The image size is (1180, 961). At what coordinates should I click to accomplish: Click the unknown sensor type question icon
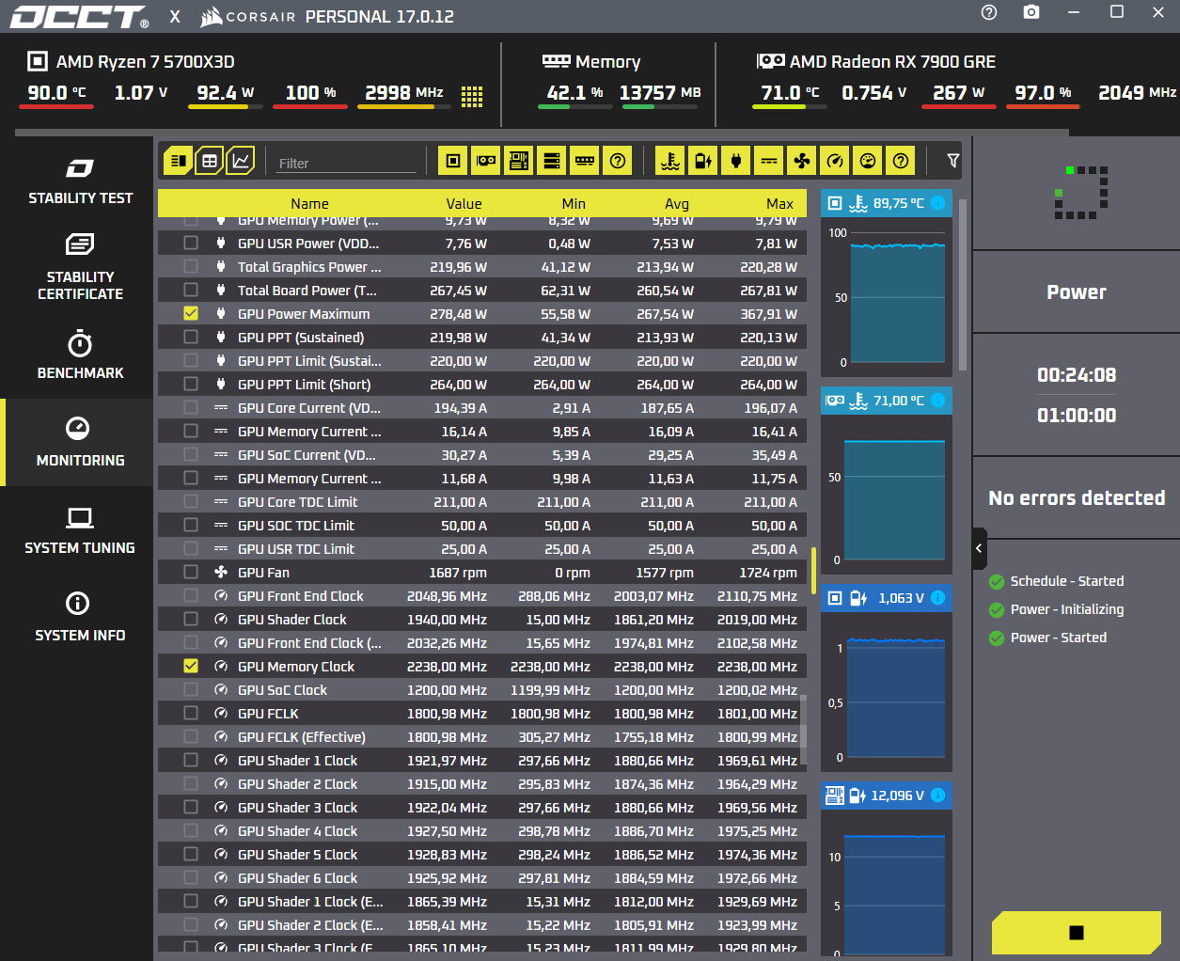[x=901, y=161]
